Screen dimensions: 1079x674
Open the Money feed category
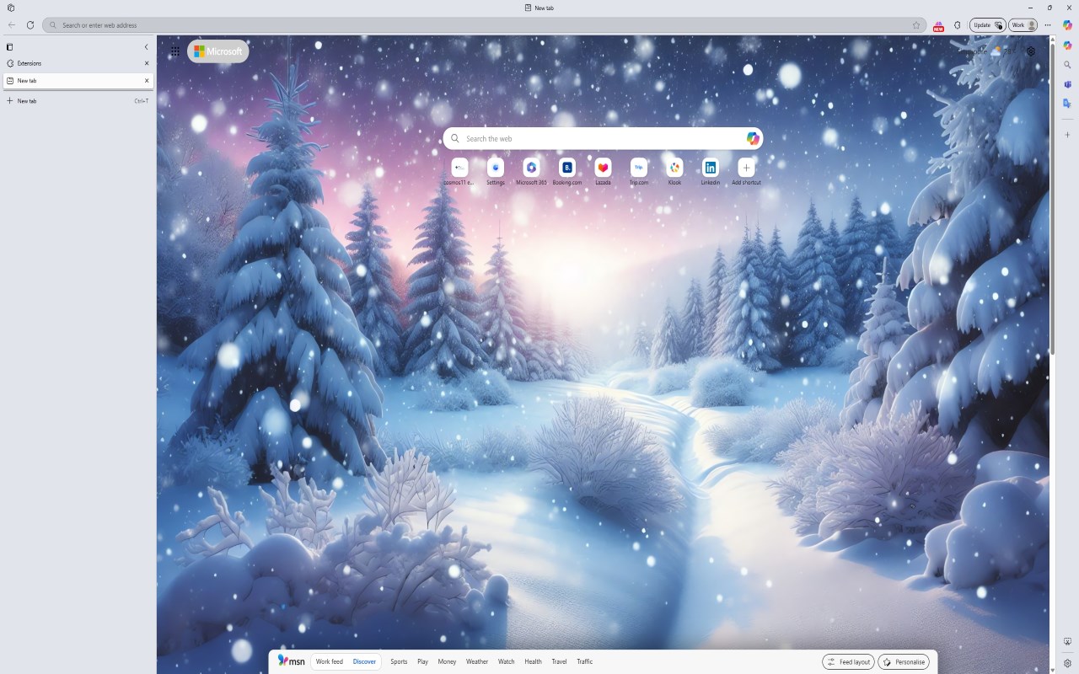(x=447, y=661)
